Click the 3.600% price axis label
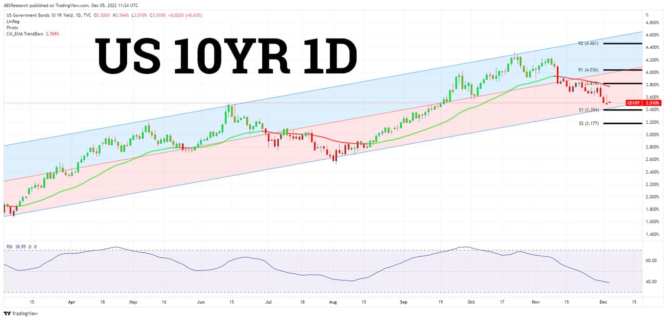The height and width of the screenshot is (320, 667). 652,98
